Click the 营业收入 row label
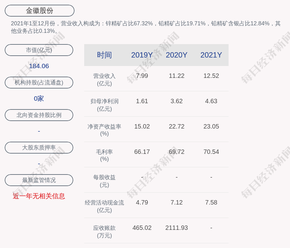 [104, 79]
